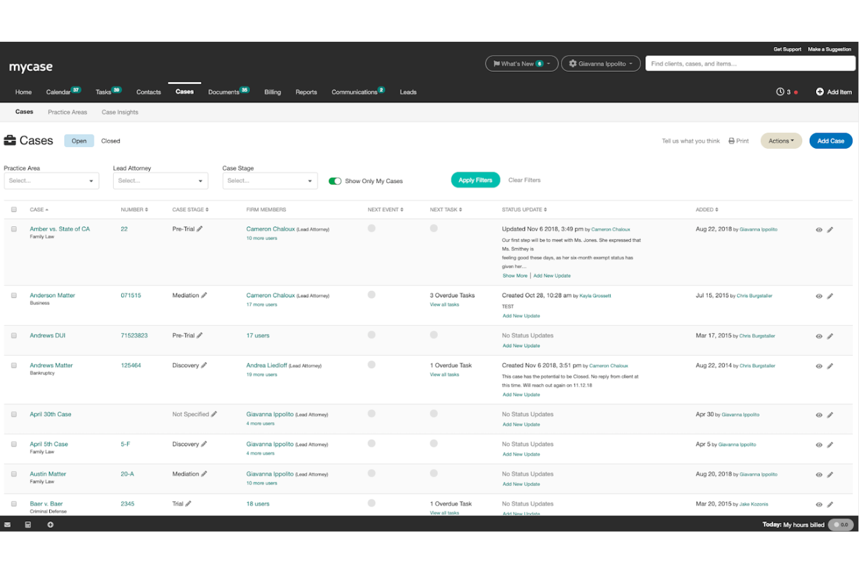Edit case stage pencil for Andrews DUI
Viewport: 859px width, 573px height.
tap(200, 336)
